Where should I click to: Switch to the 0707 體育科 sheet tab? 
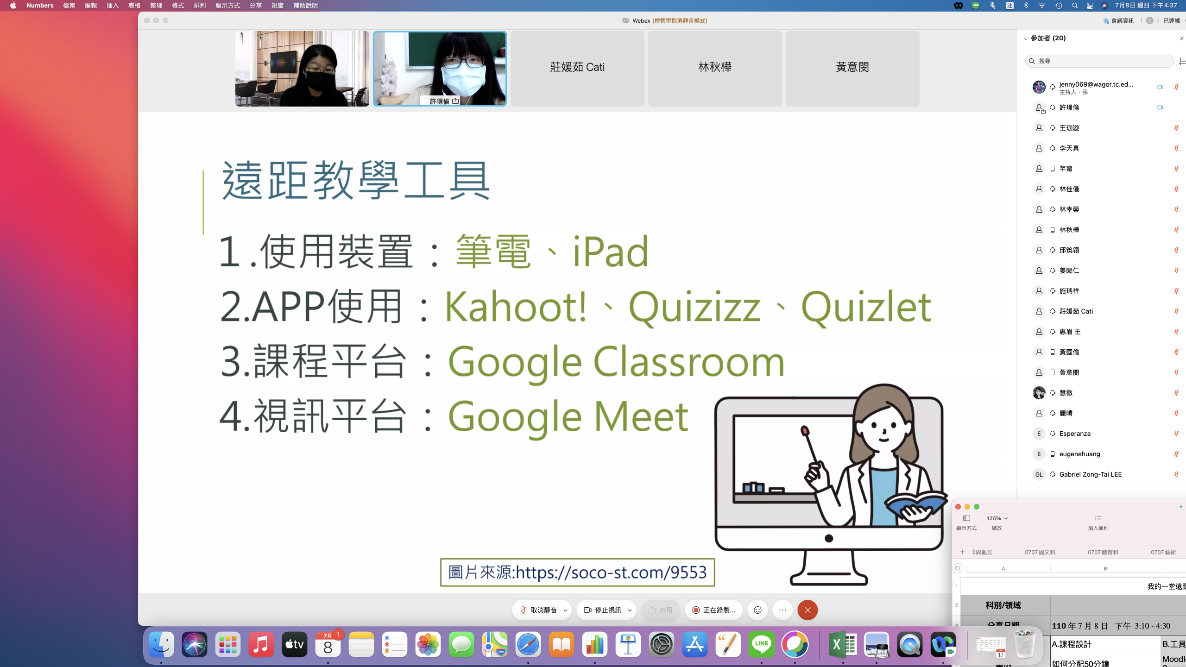click(x=1103, y=552)
